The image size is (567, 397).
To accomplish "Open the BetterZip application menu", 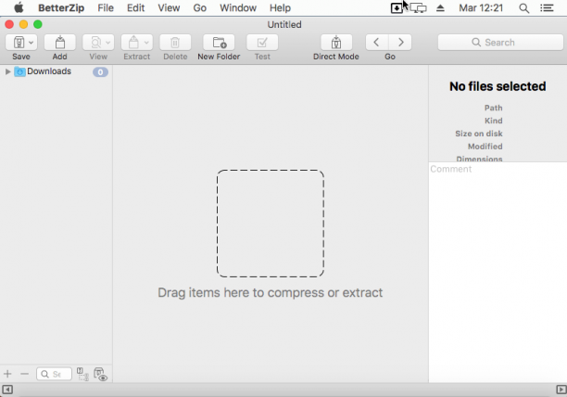I will coord(61,8).
